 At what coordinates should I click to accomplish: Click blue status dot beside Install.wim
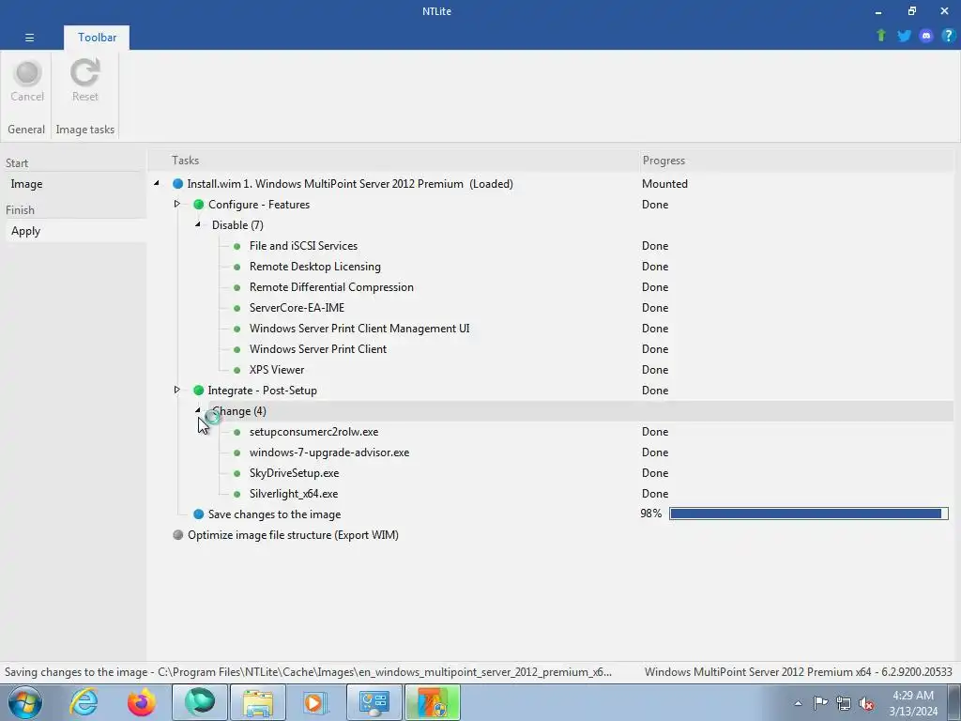click(x=177, y=184)
